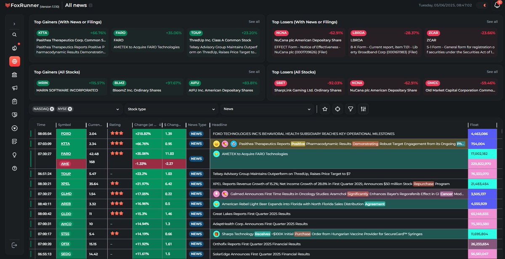Open the notes list icon in sidebar

pyautogui.click(x=14, y=142)
